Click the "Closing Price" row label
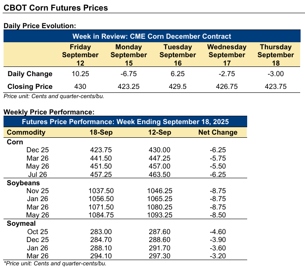This screenshot has width=305, height=268. tap(30, 87)
